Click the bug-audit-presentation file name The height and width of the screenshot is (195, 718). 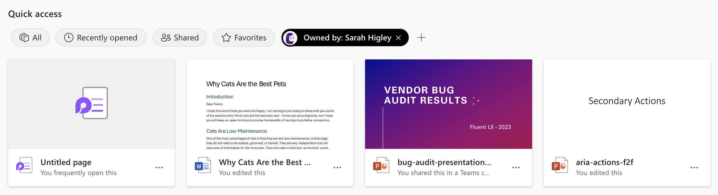point(444,162)
